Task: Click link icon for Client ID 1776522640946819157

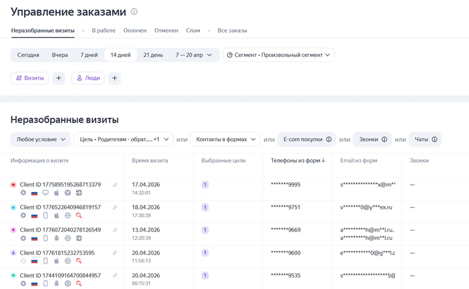Action: (x=115, y=207)
